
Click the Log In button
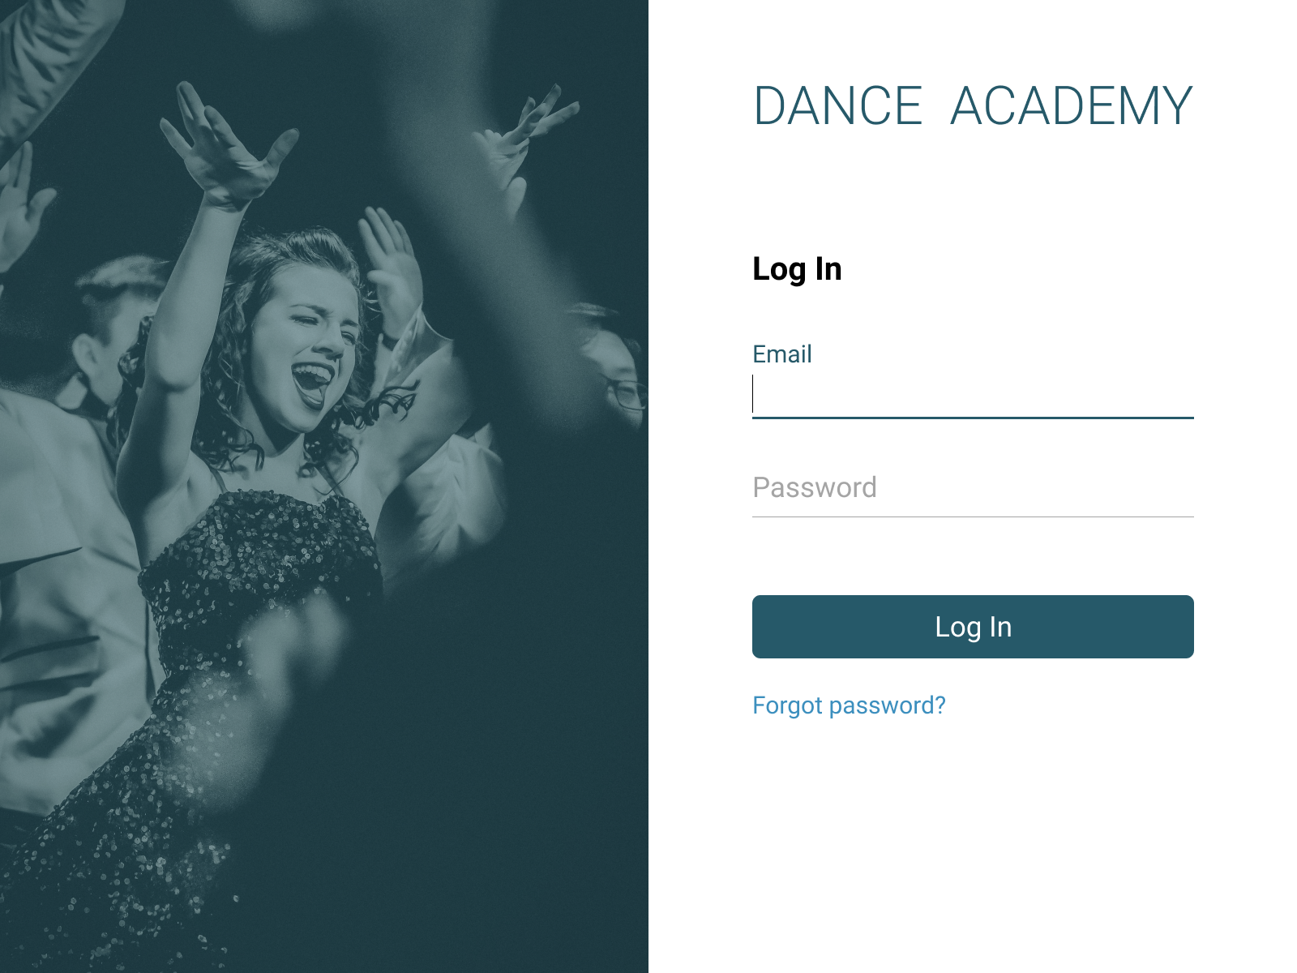973,627
